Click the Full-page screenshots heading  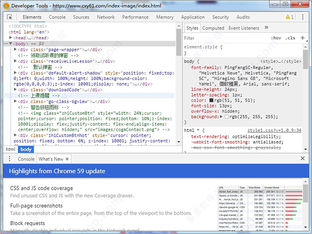click(36, 205)
